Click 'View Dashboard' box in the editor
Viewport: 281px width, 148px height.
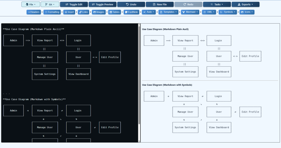tap(78, 74)
